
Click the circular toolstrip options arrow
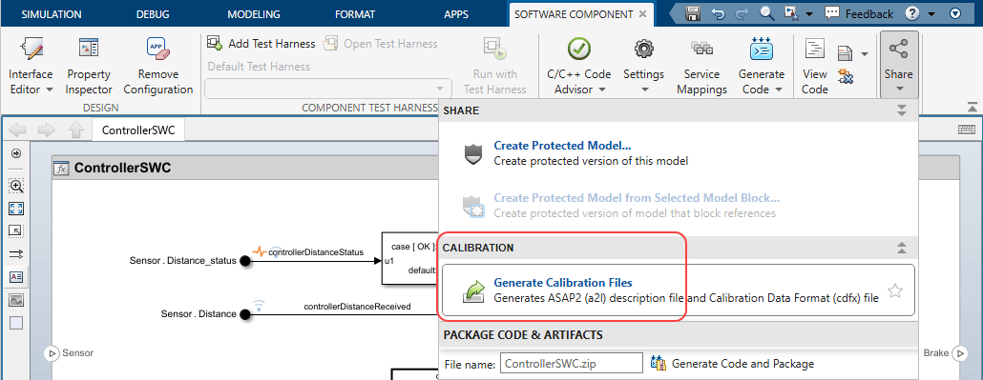point(955,13)
